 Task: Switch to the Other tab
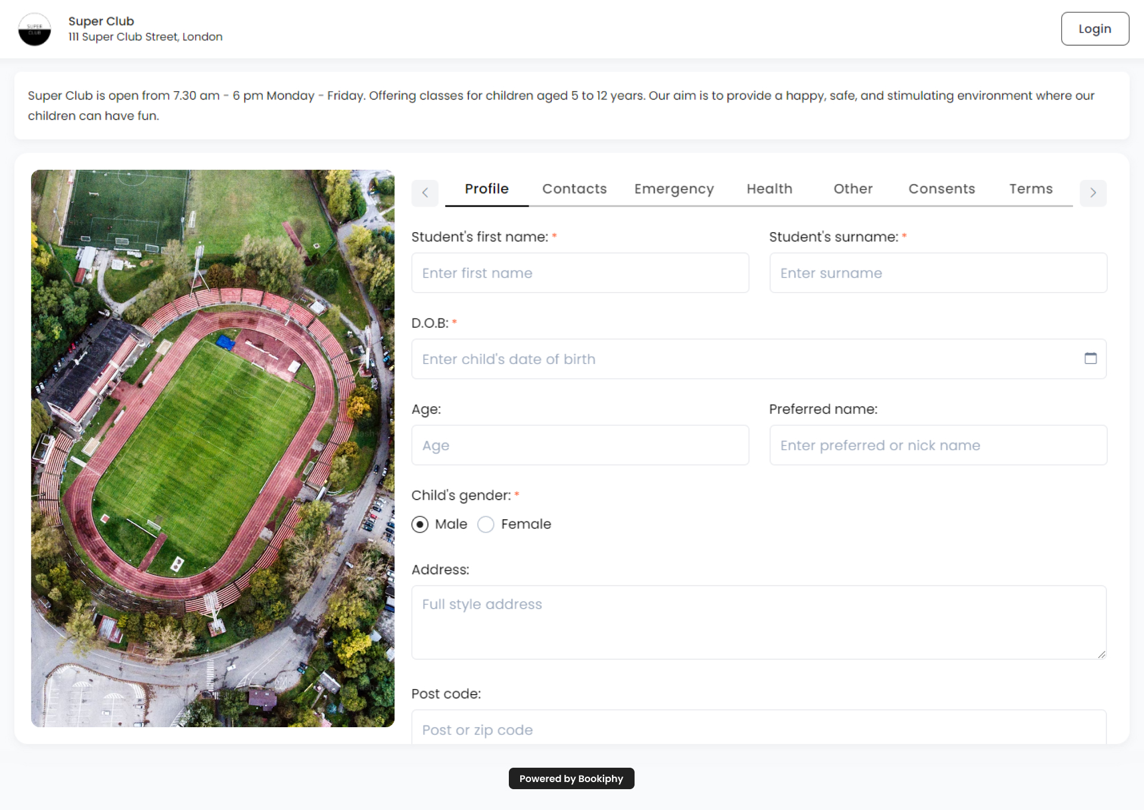pos(852,188)
